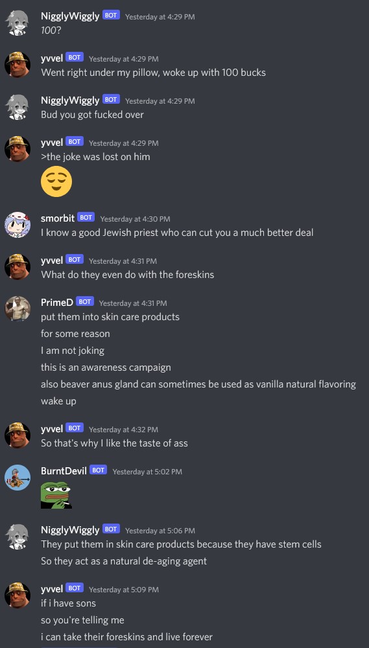Click the smorbit username

pyautogui.click(x=58, y=218)
